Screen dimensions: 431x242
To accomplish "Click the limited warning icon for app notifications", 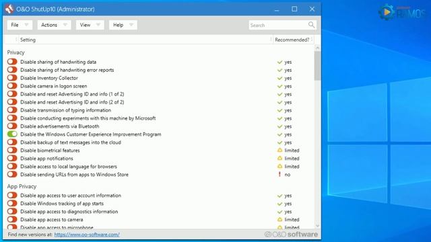I will tap(279, 159).
